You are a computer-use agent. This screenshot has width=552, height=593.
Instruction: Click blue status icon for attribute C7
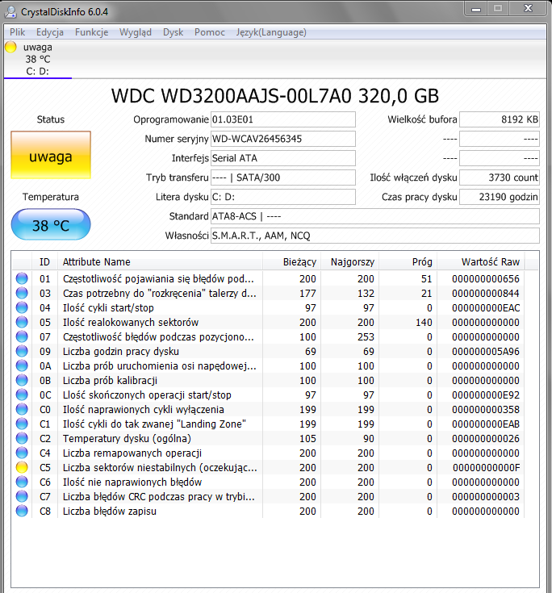pyautogui.click(x=22, y=496)
